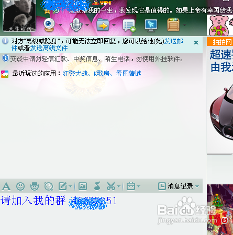The height and width of the screenshot is (235, 233).
Task: Open K歌房 app link
Action: [102, 74]
